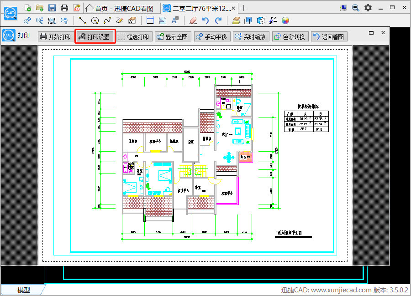Select the circle drawing tool
Image resolution: width=411 pixels, height=296 pixels.
point(95,20)
